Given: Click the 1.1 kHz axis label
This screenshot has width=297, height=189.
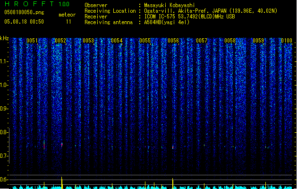Looking at the screenshot, I should pyautogui.click(x=4, y=61).
